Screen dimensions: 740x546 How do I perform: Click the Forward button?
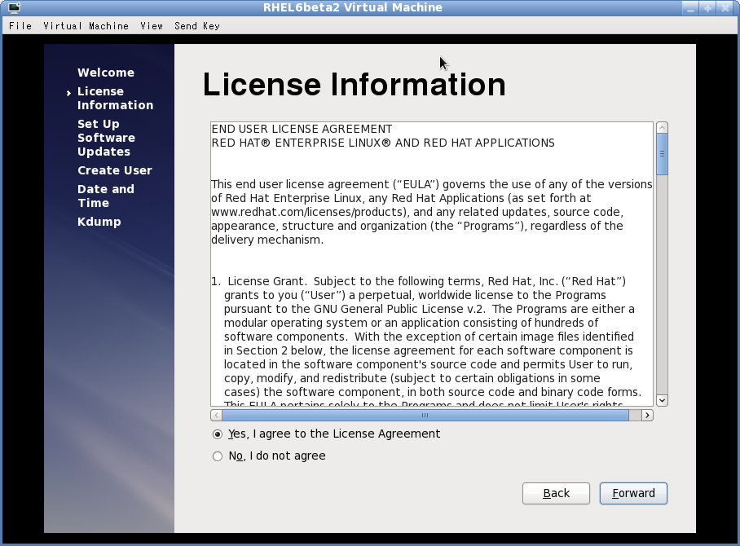coord(633,493)
